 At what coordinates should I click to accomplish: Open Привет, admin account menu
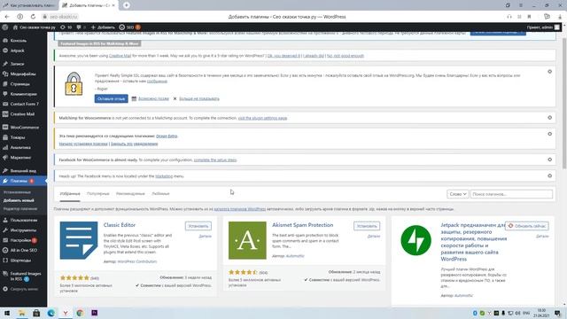point(543,27)
